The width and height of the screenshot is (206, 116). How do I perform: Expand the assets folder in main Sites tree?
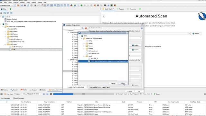pos(5,32)
